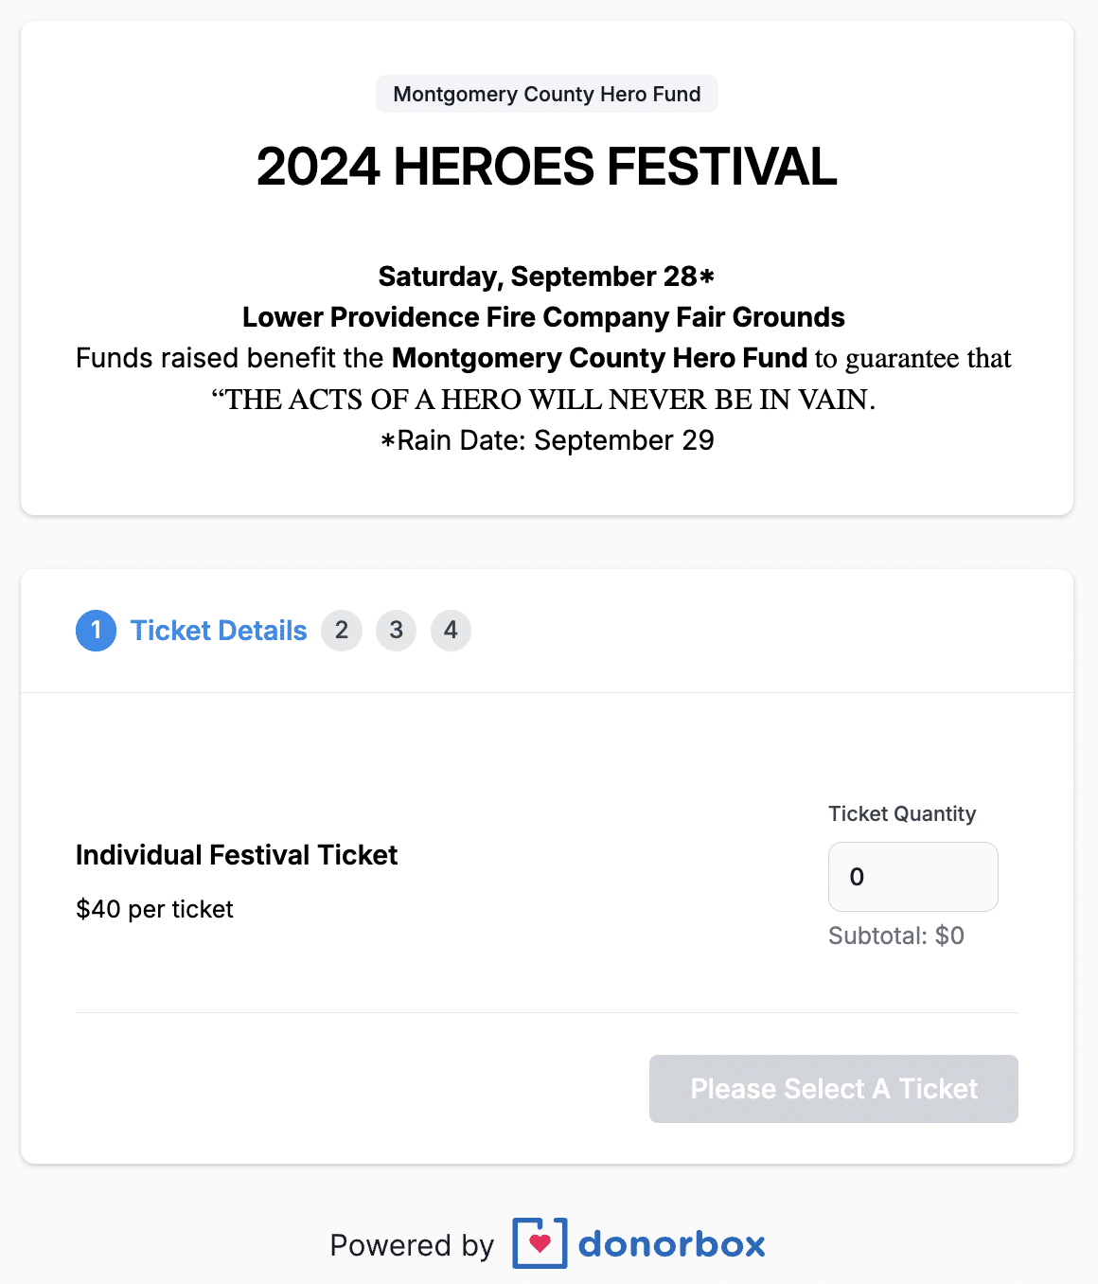Focus the Ticket Quantity input field

pyautogui.click(x=912, y=877)
